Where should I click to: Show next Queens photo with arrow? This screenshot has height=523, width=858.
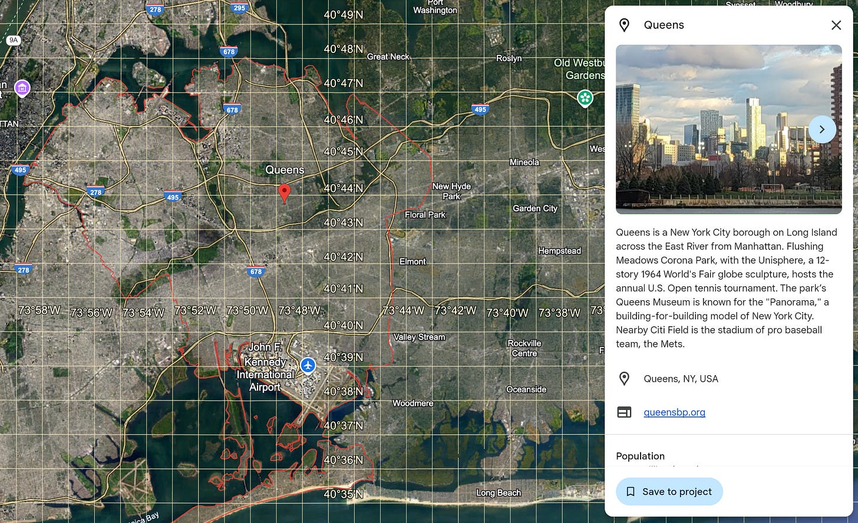click(822, 129)
